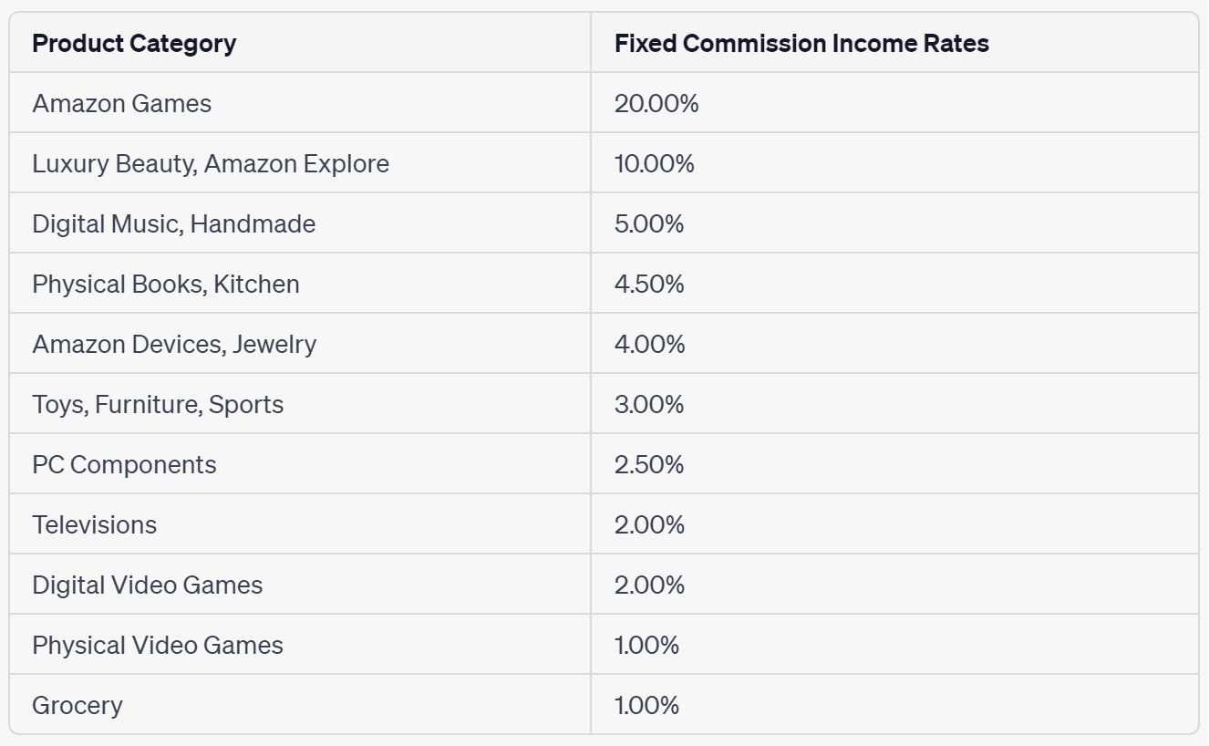
Task: Click the 4.00% commission rate
Action: [x=649, y=344]
